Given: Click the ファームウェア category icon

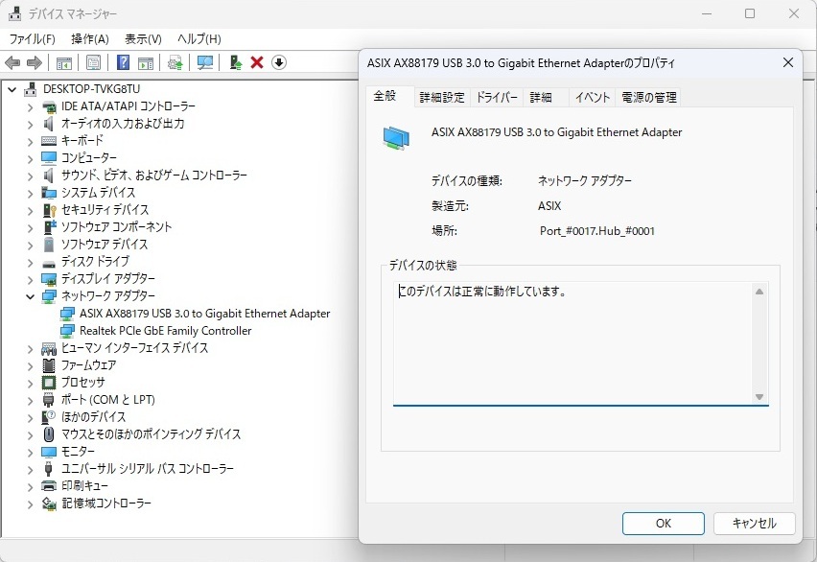Looking at the screenshot, I should pyautogui.click(x=49, y=365).
